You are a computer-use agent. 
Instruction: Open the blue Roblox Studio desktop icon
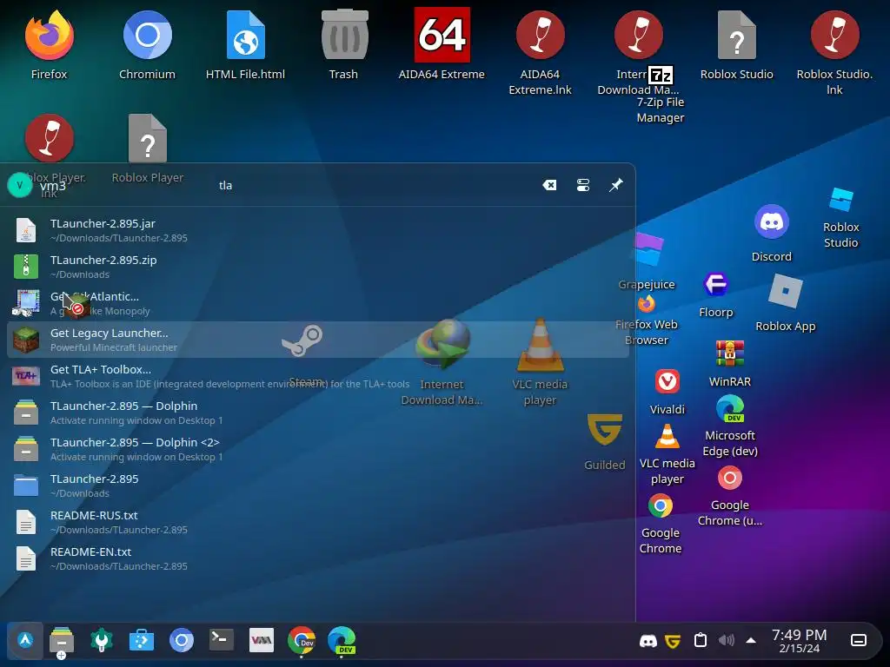pos(841,218)
